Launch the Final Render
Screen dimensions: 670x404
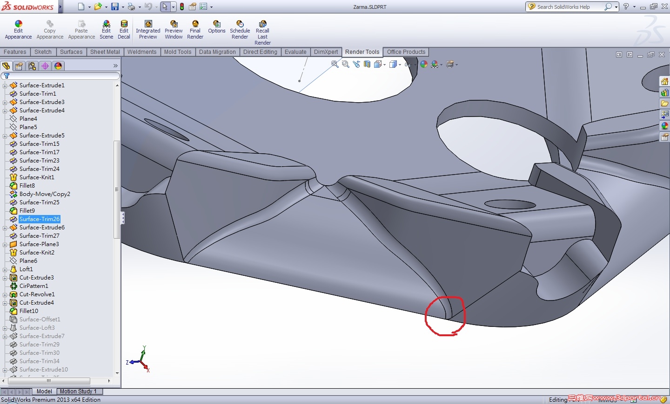(x=195, y=30)
